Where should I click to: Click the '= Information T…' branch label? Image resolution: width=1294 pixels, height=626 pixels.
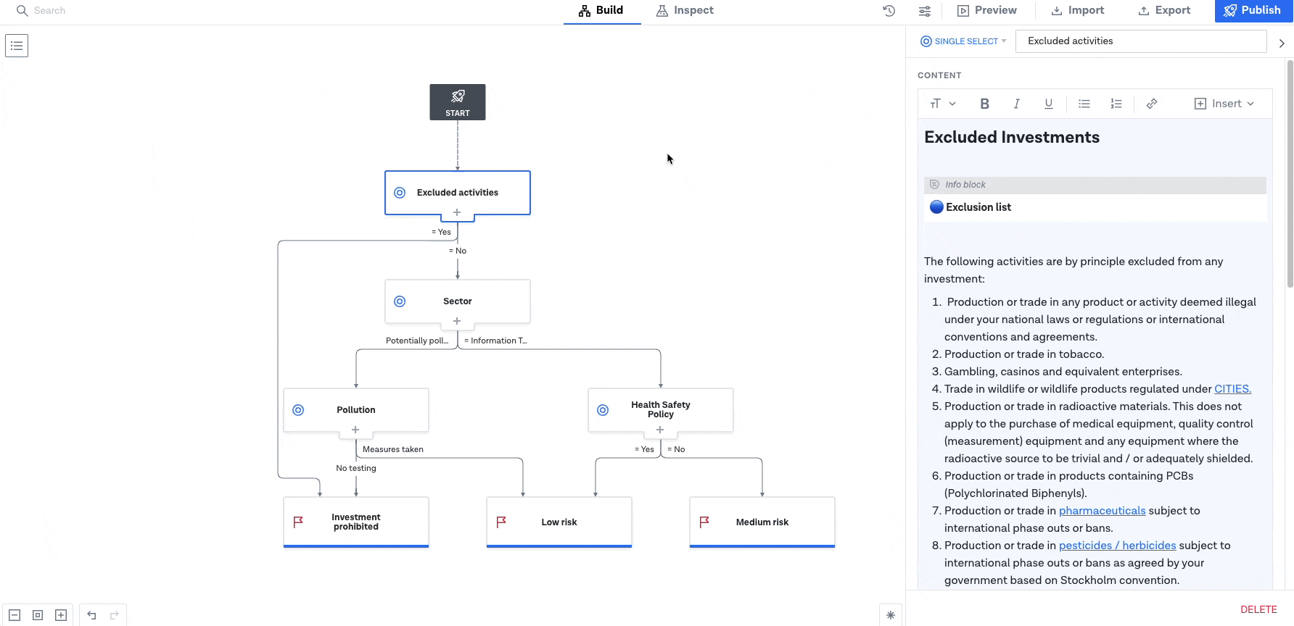(x=495, y=341)
